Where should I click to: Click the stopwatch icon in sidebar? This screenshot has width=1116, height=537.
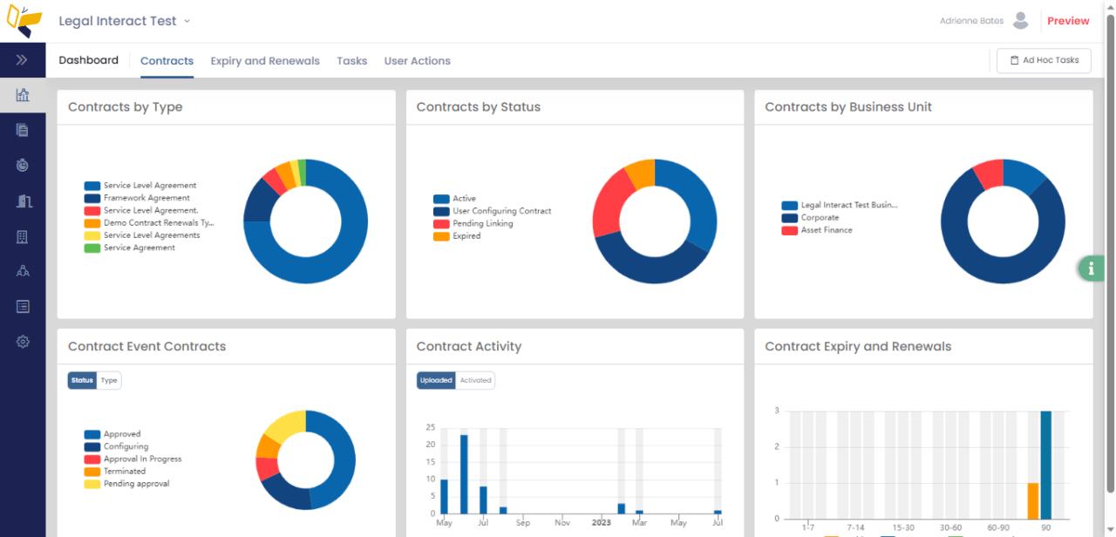pyautogui.click(x=23, y=165)
